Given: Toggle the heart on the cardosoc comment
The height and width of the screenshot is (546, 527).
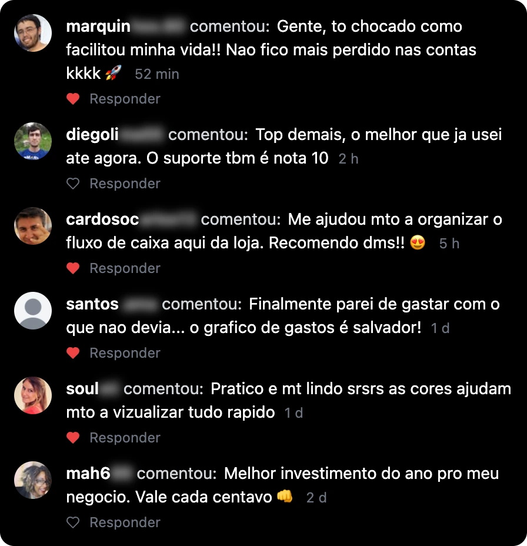Looking at the screenshot, I should pos(73,268).
